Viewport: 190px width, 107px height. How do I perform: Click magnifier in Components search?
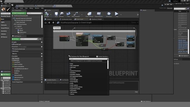tap(42, 13)
